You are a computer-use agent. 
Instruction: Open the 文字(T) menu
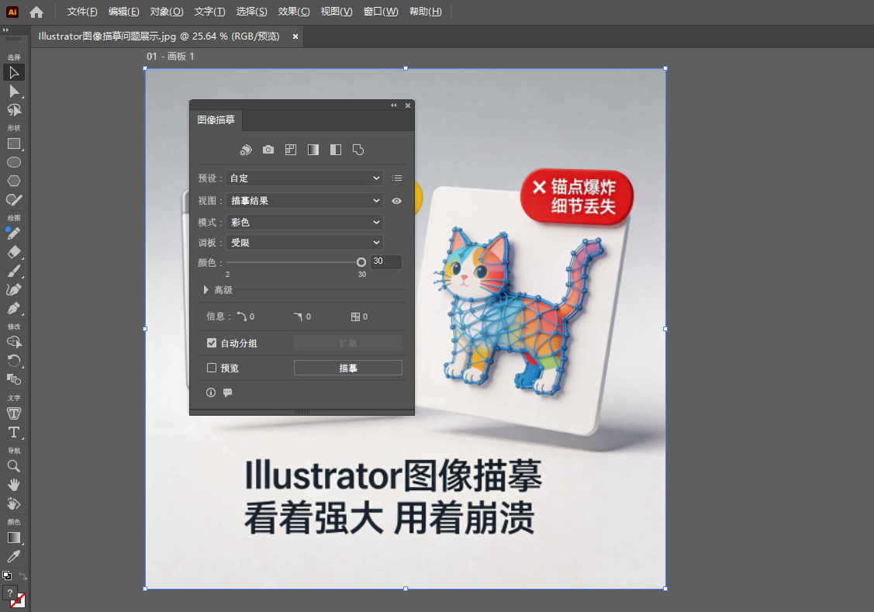coord(209,12)
